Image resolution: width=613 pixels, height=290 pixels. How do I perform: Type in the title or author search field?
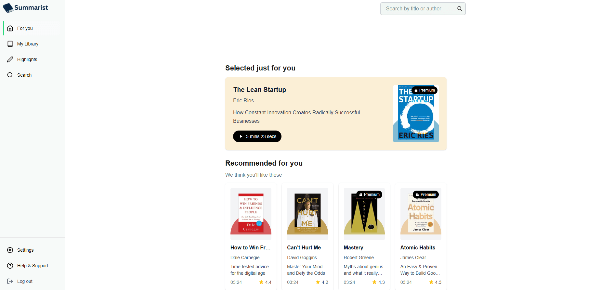pyautogui.click(x=418, y=9)
